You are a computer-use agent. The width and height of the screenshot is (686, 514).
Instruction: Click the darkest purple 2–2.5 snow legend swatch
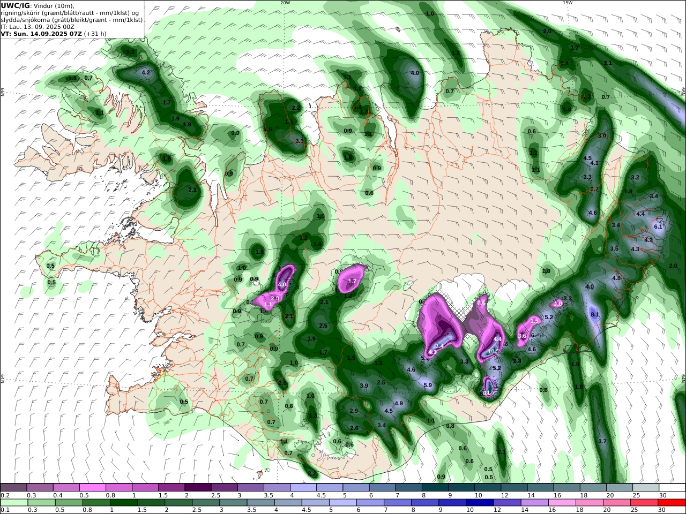click(197, 488)
